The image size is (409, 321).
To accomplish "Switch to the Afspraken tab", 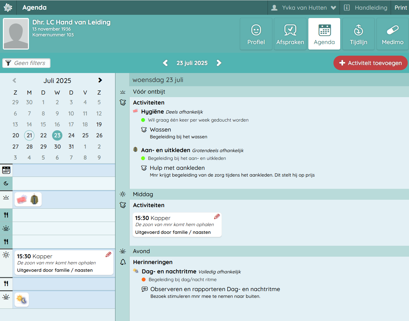I will coord(290,34).
